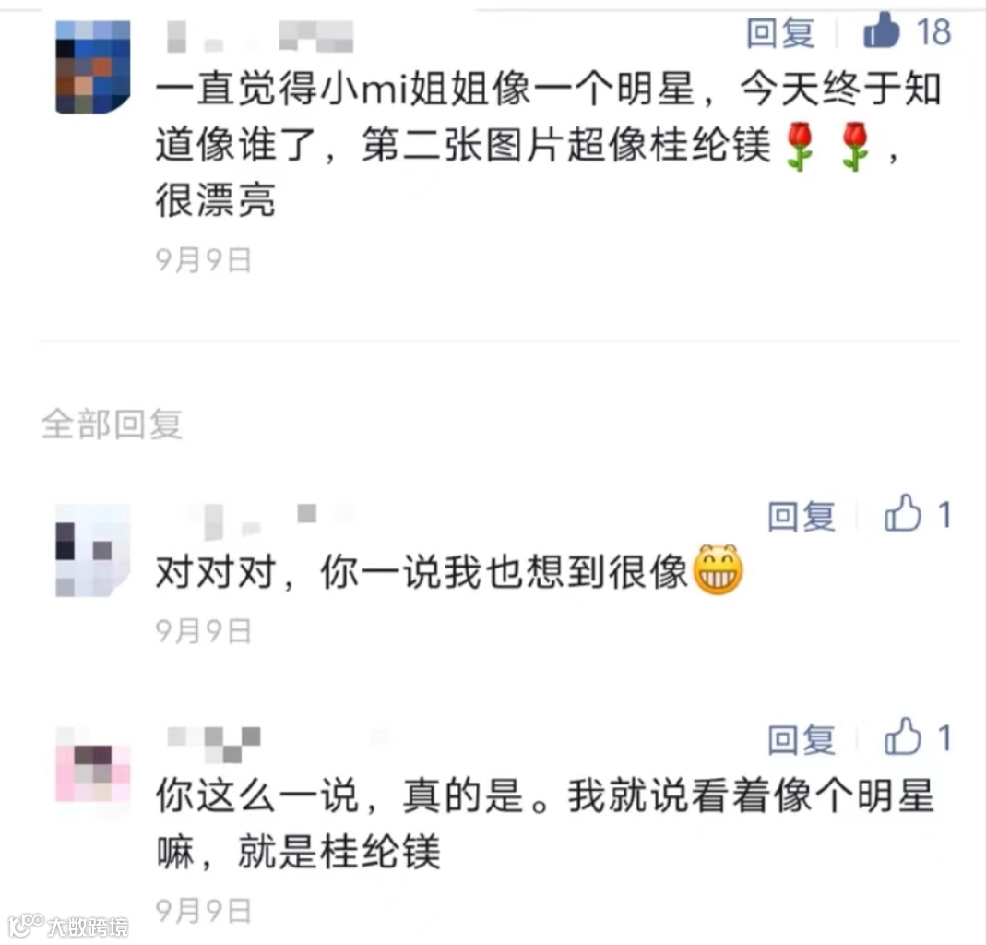This screenshot has width=986, height=945.
Task: Click the 全部回复 section header
Action: (112, 424)
